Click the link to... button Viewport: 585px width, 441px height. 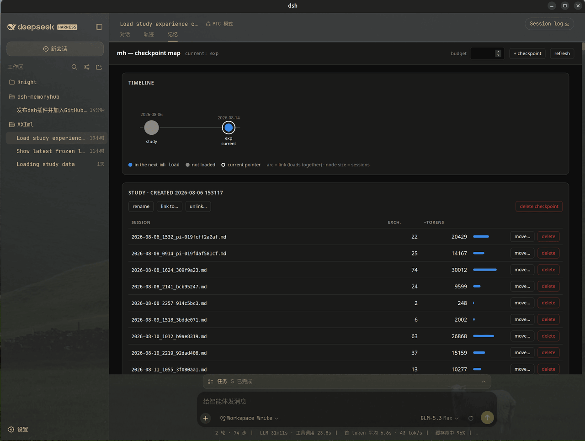click(170, 207)
